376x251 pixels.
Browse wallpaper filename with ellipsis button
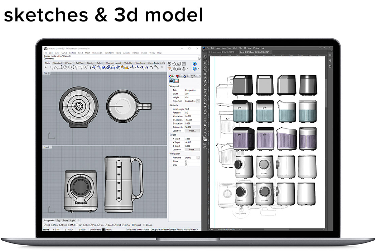click(x=198, y=157)
